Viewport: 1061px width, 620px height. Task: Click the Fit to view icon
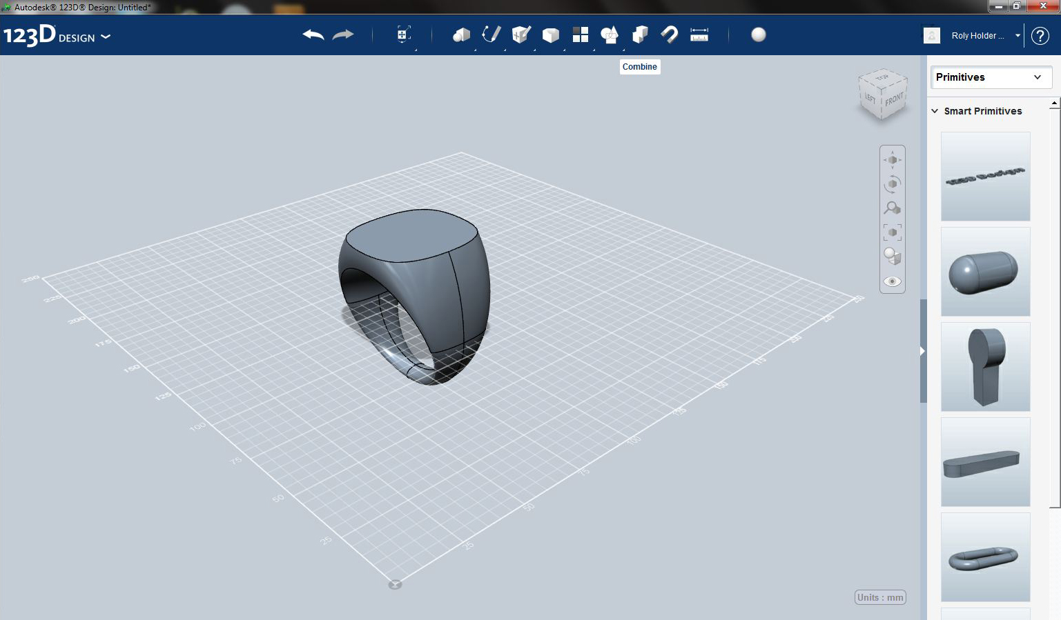tap(893, 232)
